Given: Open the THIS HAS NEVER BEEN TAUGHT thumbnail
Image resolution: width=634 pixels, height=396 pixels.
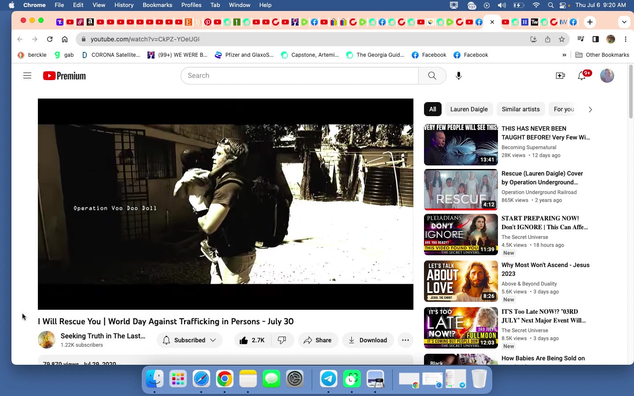Looking at the screenshot, I should [x=461, y=145].
